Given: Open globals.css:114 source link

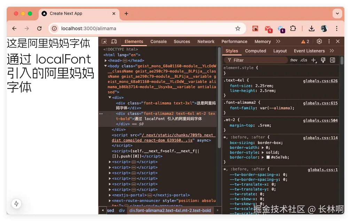Looking at the screenshot, I should [320, 138].
